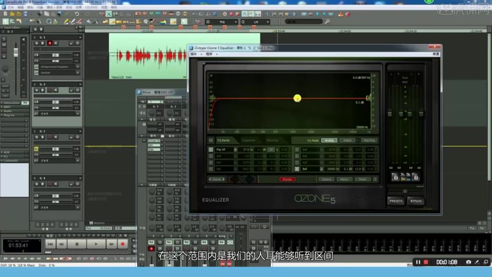Switch to the Matching tab beside Snapshots
Image resolution: width=492 pixels, height=277 pixels.
[273, 140]
